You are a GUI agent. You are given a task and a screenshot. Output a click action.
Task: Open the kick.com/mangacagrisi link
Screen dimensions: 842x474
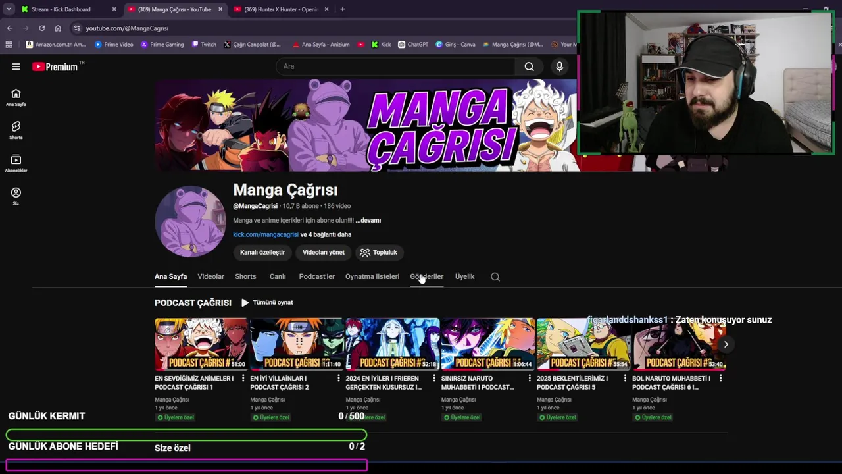click(x=266, y=234)
